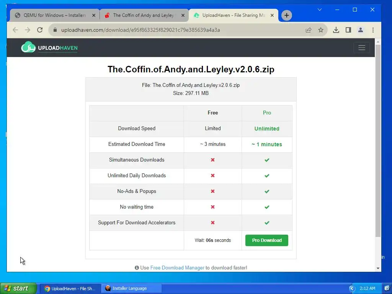Bookmark this page with the star
Viewport: 392px width, 294px height.
(321, 30)
